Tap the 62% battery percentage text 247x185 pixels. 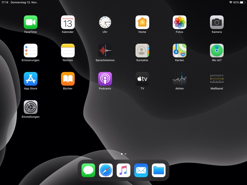point(236,2)
